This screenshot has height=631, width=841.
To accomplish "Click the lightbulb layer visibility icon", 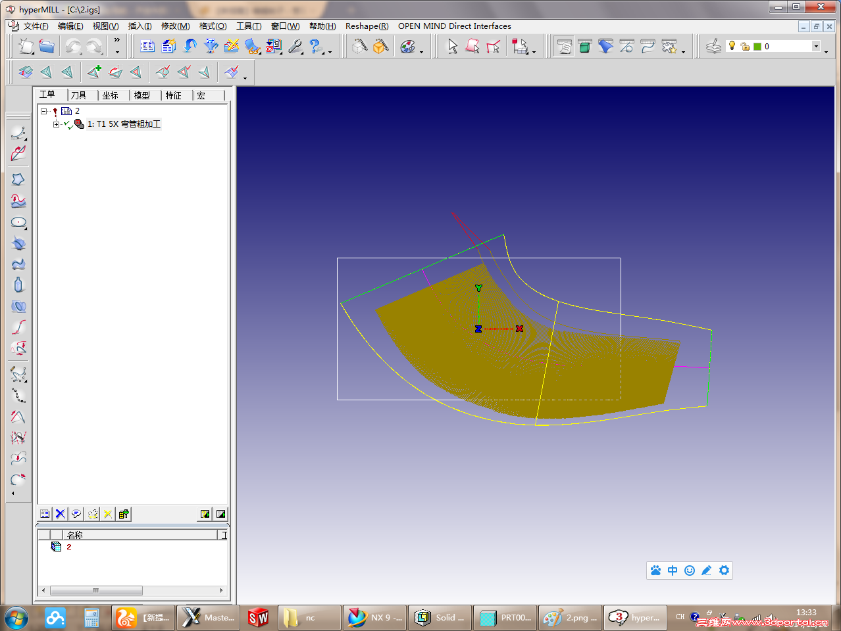I will [732, 45].
